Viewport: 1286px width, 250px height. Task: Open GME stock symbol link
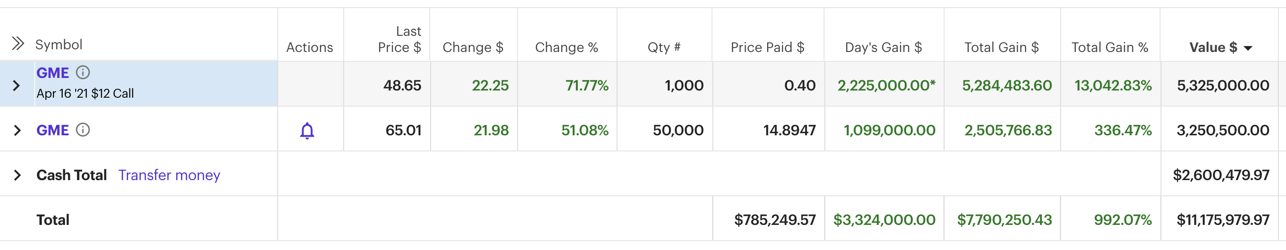coord(52,130)
